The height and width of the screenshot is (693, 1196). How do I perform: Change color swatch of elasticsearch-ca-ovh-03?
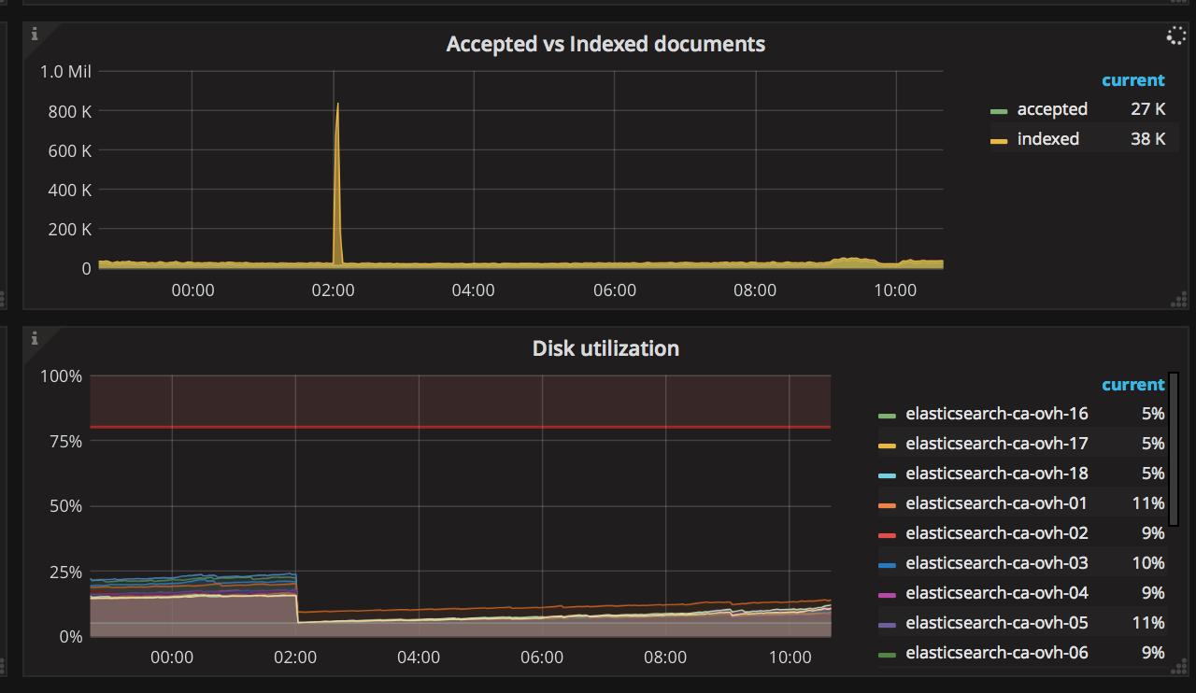coord(887,565)
